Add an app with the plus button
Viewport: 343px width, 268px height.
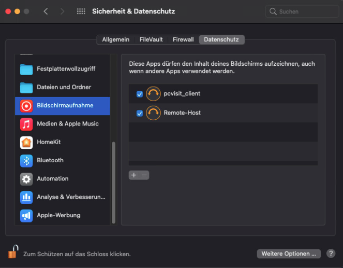click(x=133, y=175)
